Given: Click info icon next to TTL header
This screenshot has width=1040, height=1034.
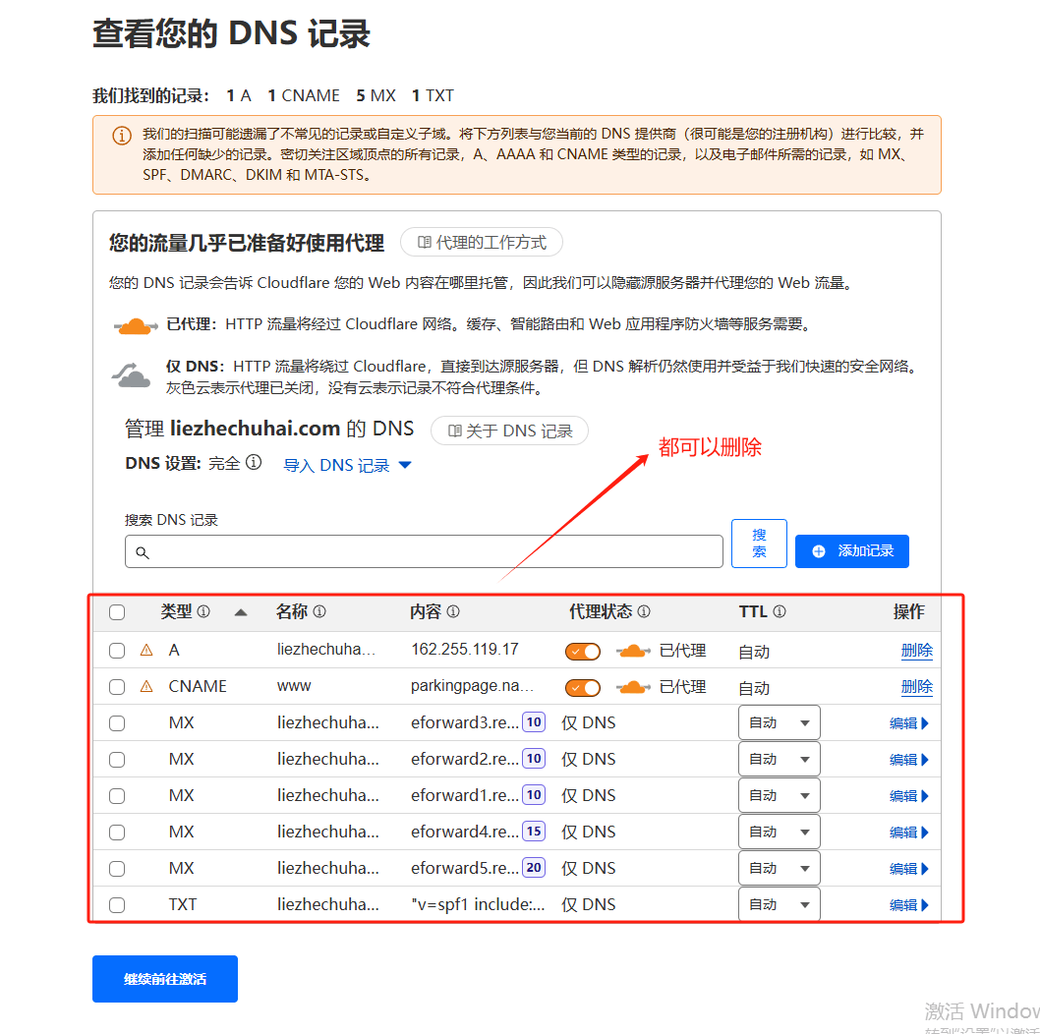Looking at the screenshot, I should (780, 611).
